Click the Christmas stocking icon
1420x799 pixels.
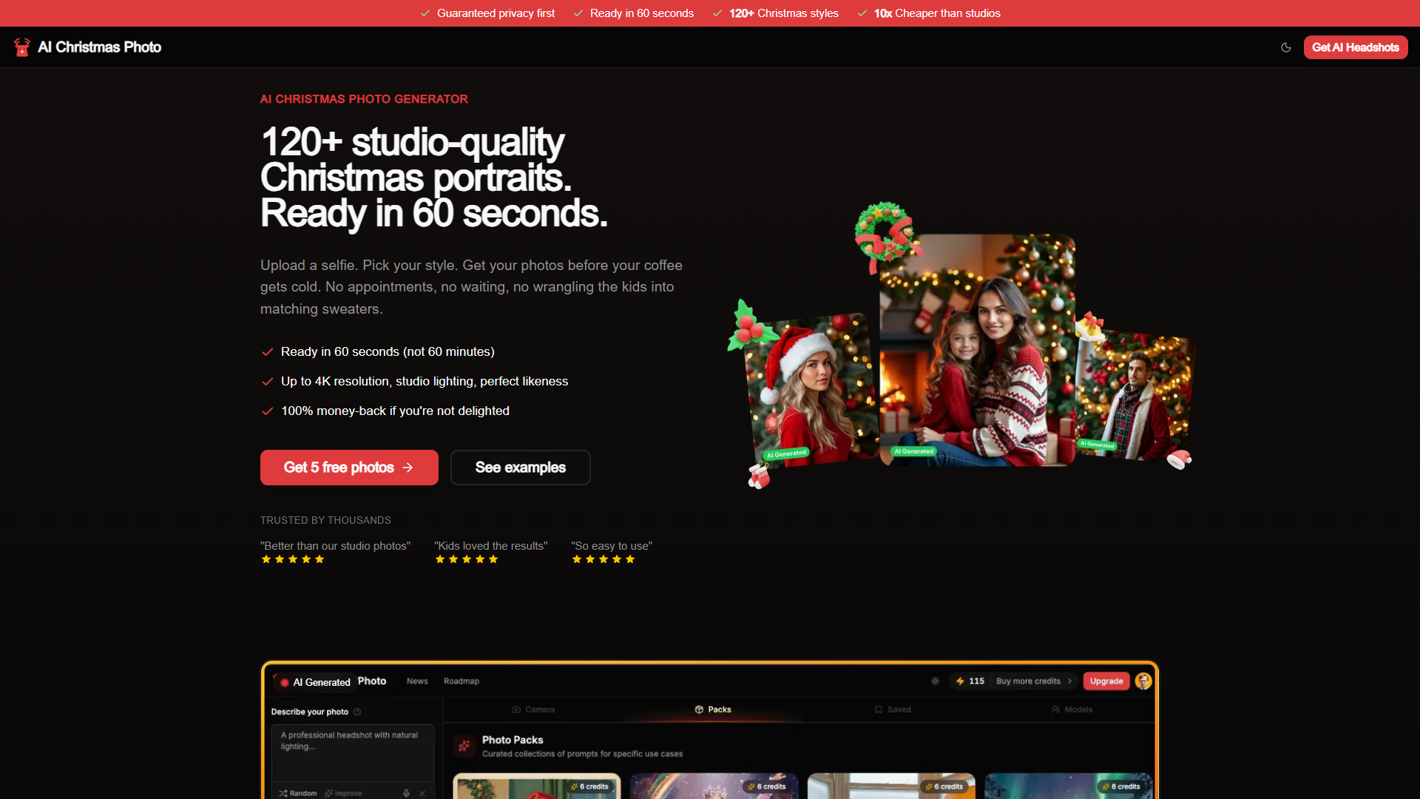click(759, 476)
